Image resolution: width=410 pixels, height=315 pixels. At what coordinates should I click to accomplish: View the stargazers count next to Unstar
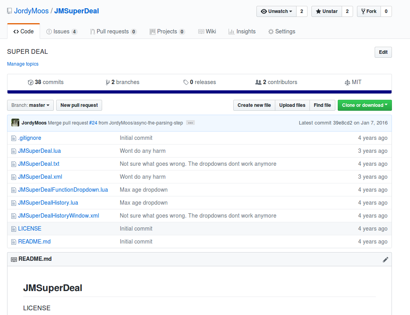pos(347,11)
